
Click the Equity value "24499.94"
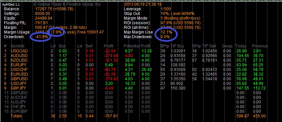pyautogui.click(x=44, y=18)
